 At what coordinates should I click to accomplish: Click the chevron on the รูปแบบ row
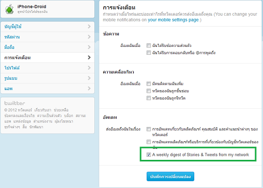[x=89, y=78]
